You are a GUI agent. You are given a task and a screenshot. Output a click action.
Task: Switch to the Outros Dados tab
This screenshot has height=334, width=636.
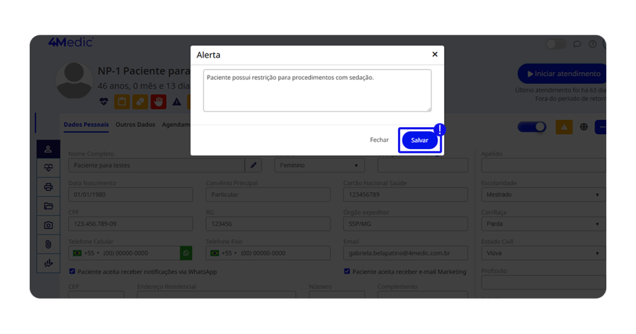tap(135, 125)
